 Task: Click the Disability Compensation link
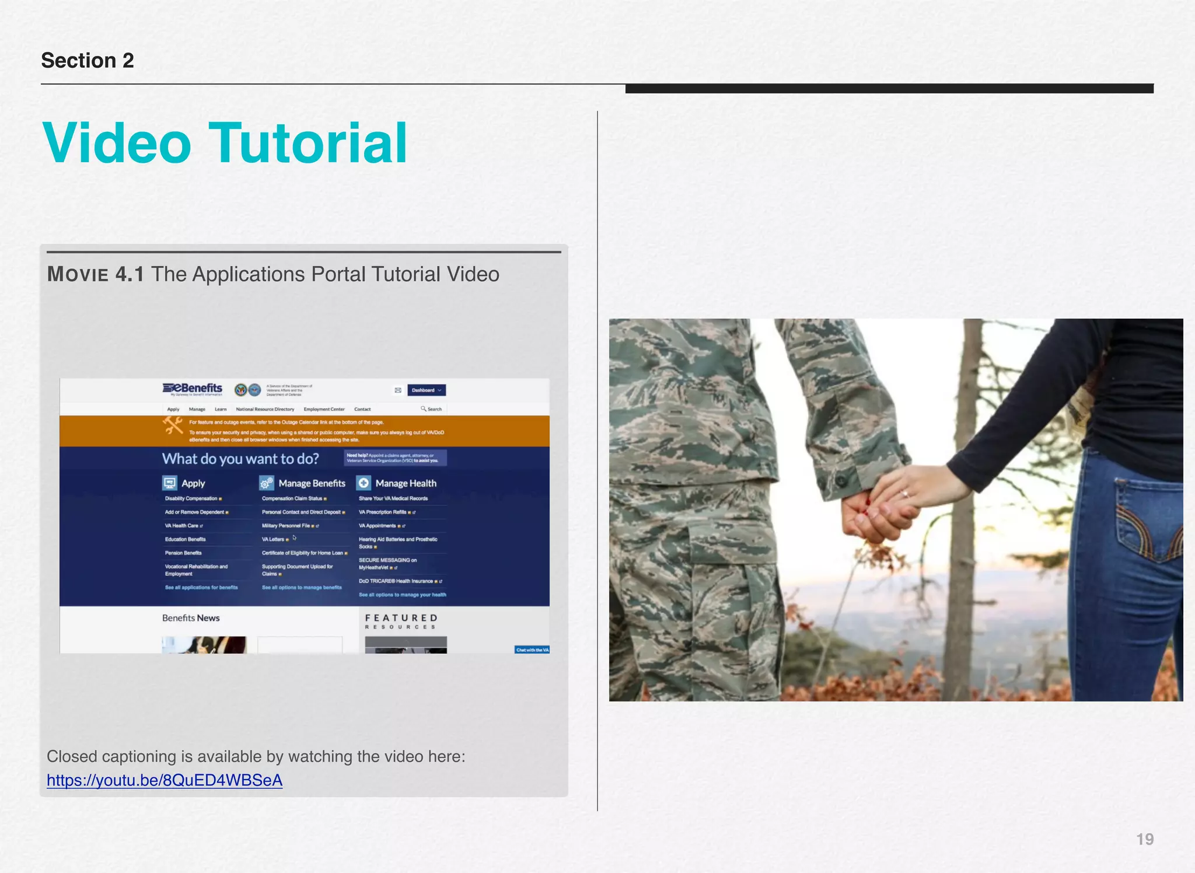click(x=191, y=499)
